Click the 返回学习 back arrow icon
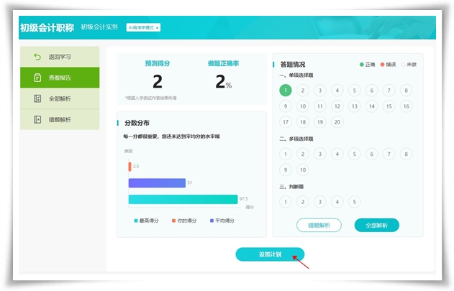 coord(37,56)
